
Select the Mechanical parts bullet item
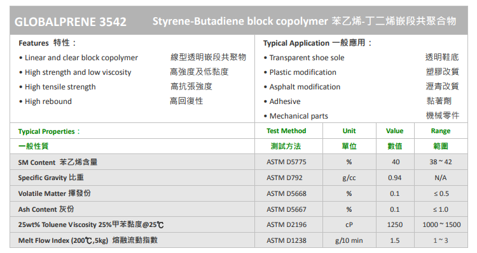click(x=298, y=116)
